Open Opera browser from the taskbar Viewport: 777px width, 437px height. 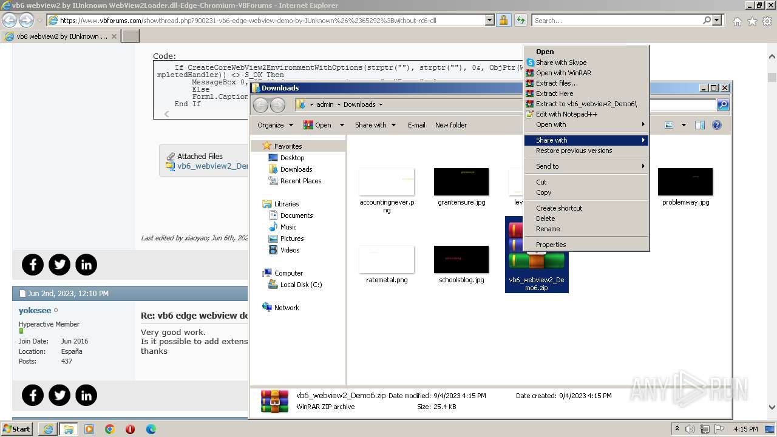click(130, 429)
